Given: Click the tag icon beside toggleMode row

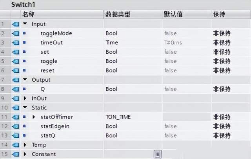Looking at the screenshot, I should click(16, 33).
